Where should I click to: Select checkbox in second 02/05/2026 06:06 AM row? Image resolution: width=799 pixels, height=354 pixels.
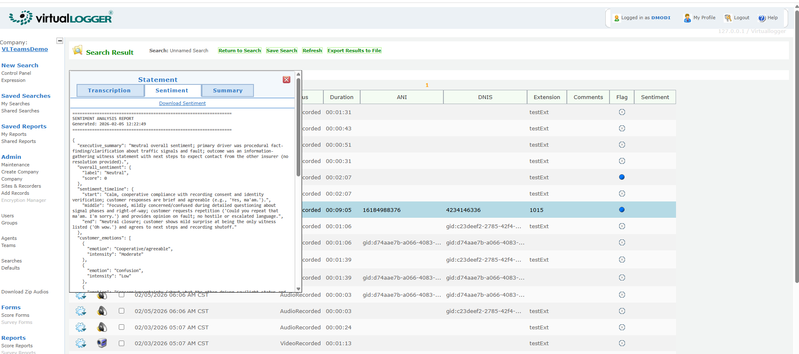point(121,311)
